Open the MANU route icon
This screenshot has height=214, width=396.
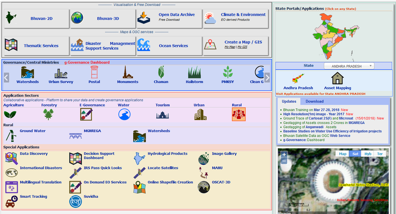pyautogui.click(x=204, y=173)
